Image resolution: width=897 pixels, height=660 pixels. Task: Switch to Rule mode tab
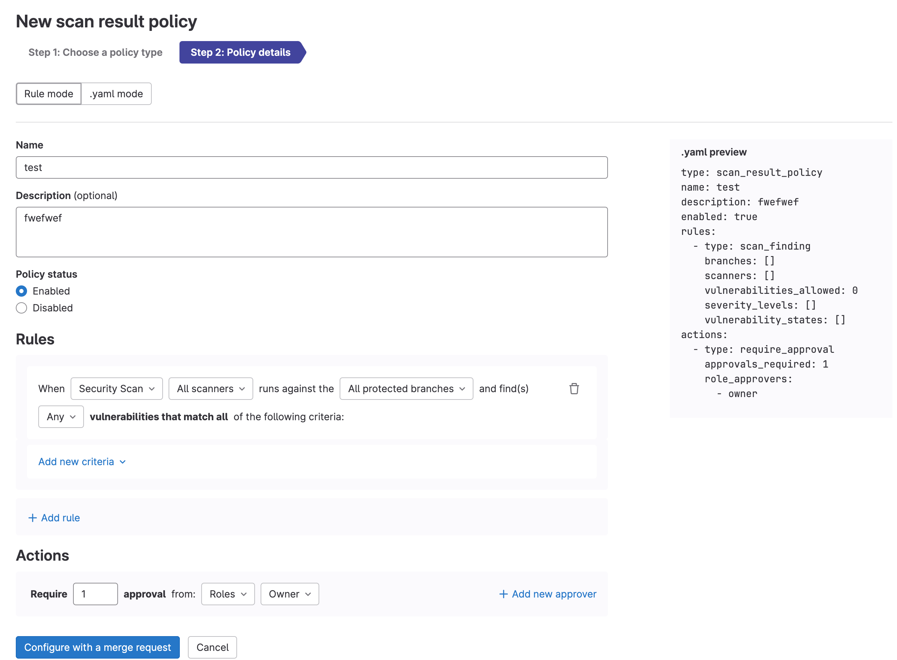(x=49, y=94)
